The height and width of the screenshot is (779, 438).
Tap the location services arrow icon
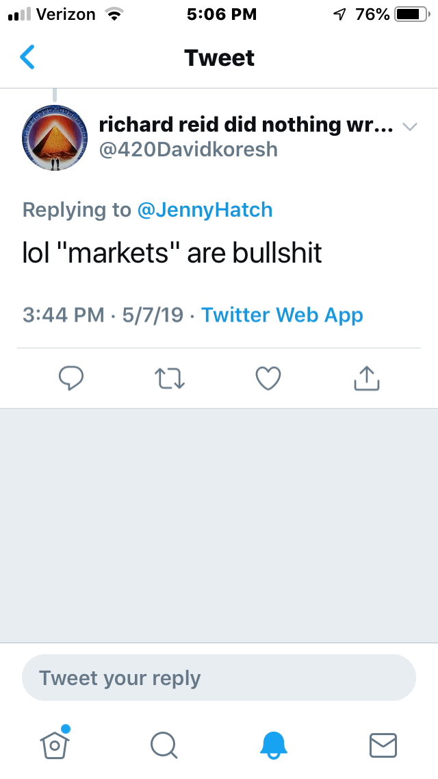coord(340,14)
